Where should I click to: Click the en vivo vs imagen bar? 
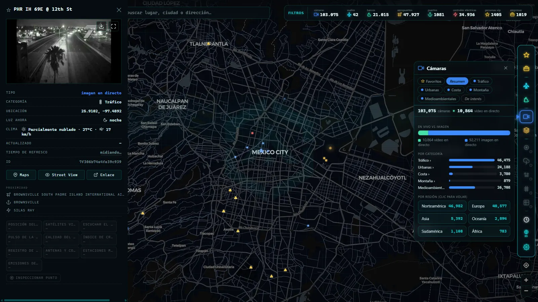464,133
